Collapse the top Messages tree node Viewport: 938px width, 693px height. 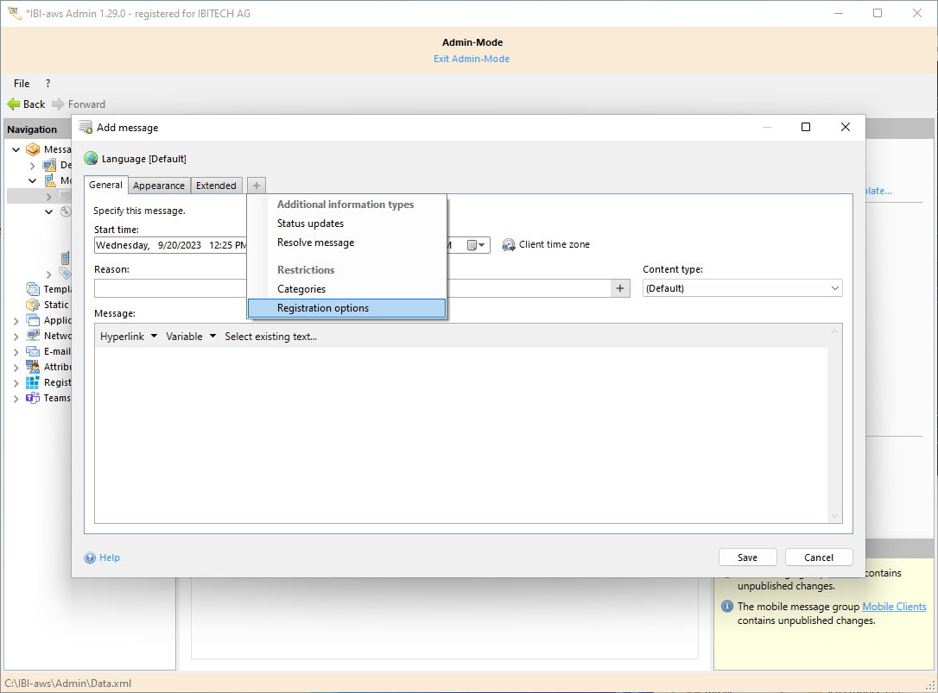[16, 149]
